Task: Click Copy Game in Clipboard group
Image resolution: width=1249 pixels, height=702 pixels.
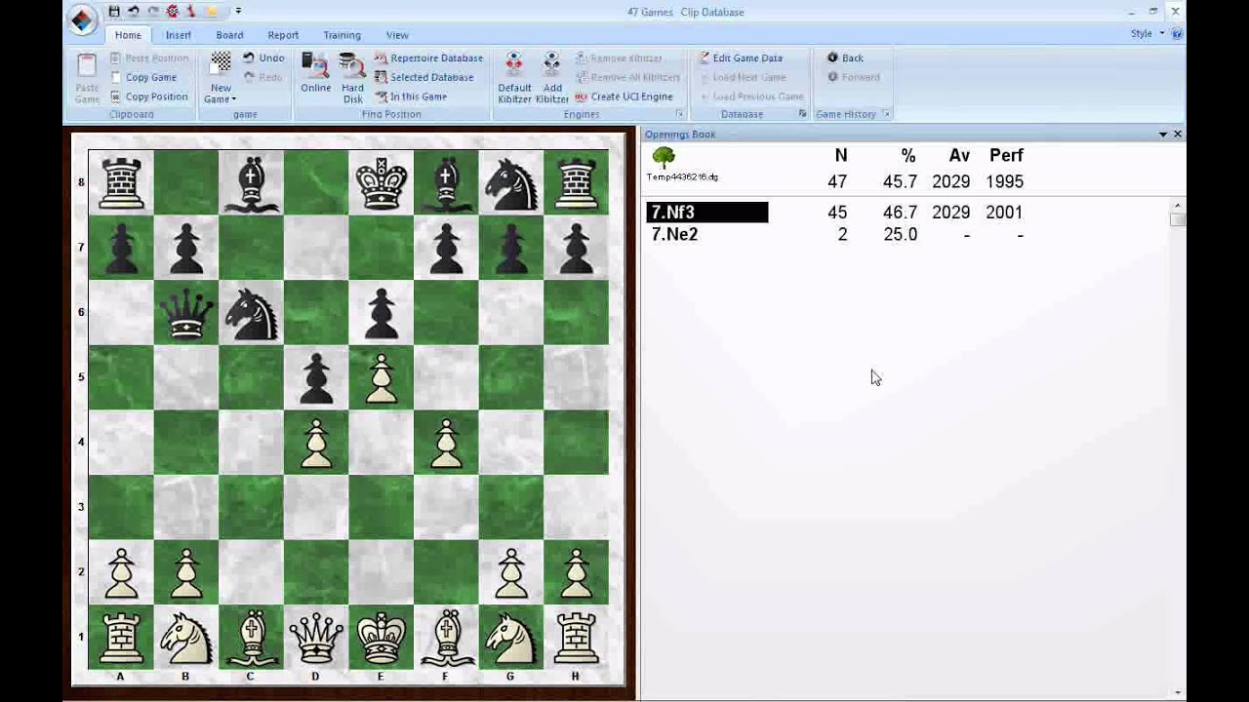Action: (143, 77)
